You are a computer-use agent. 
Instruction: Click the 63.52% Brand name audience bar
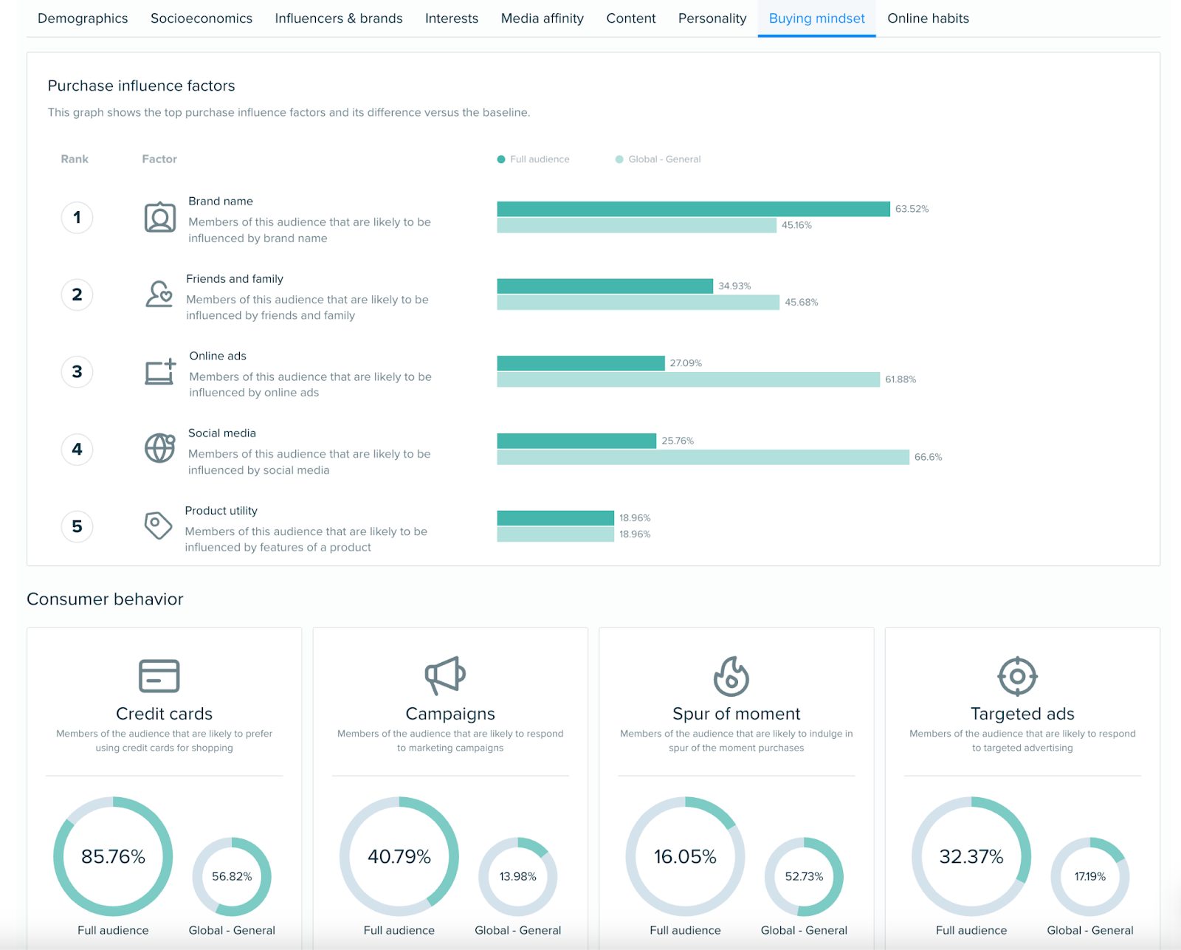point(693,209)
